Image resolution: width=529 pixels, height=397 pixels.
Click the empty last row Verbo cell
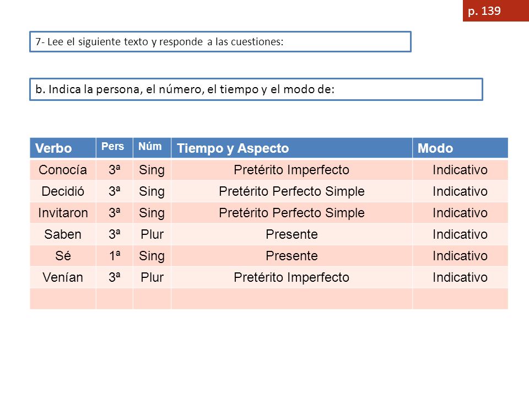pos(63,299)
